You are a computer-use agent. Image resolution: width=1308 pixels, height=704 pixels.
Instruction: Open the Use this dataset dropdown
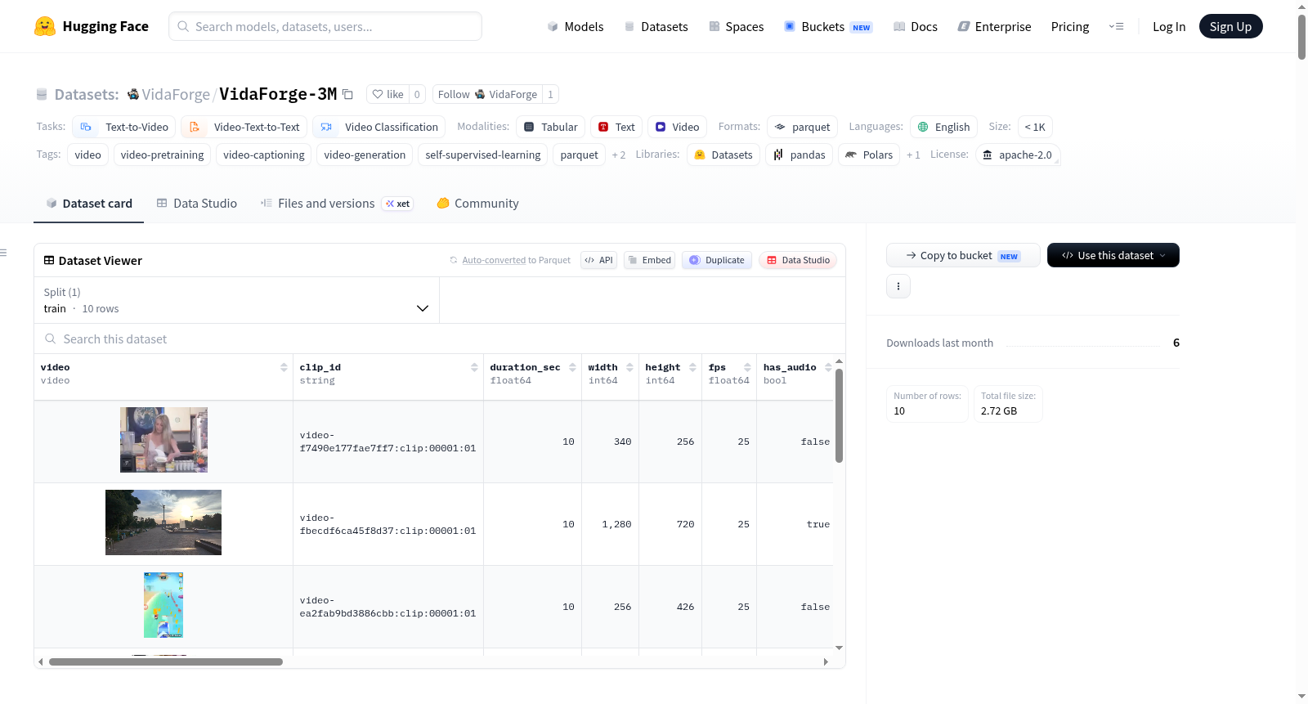(x=1113, y=255)
